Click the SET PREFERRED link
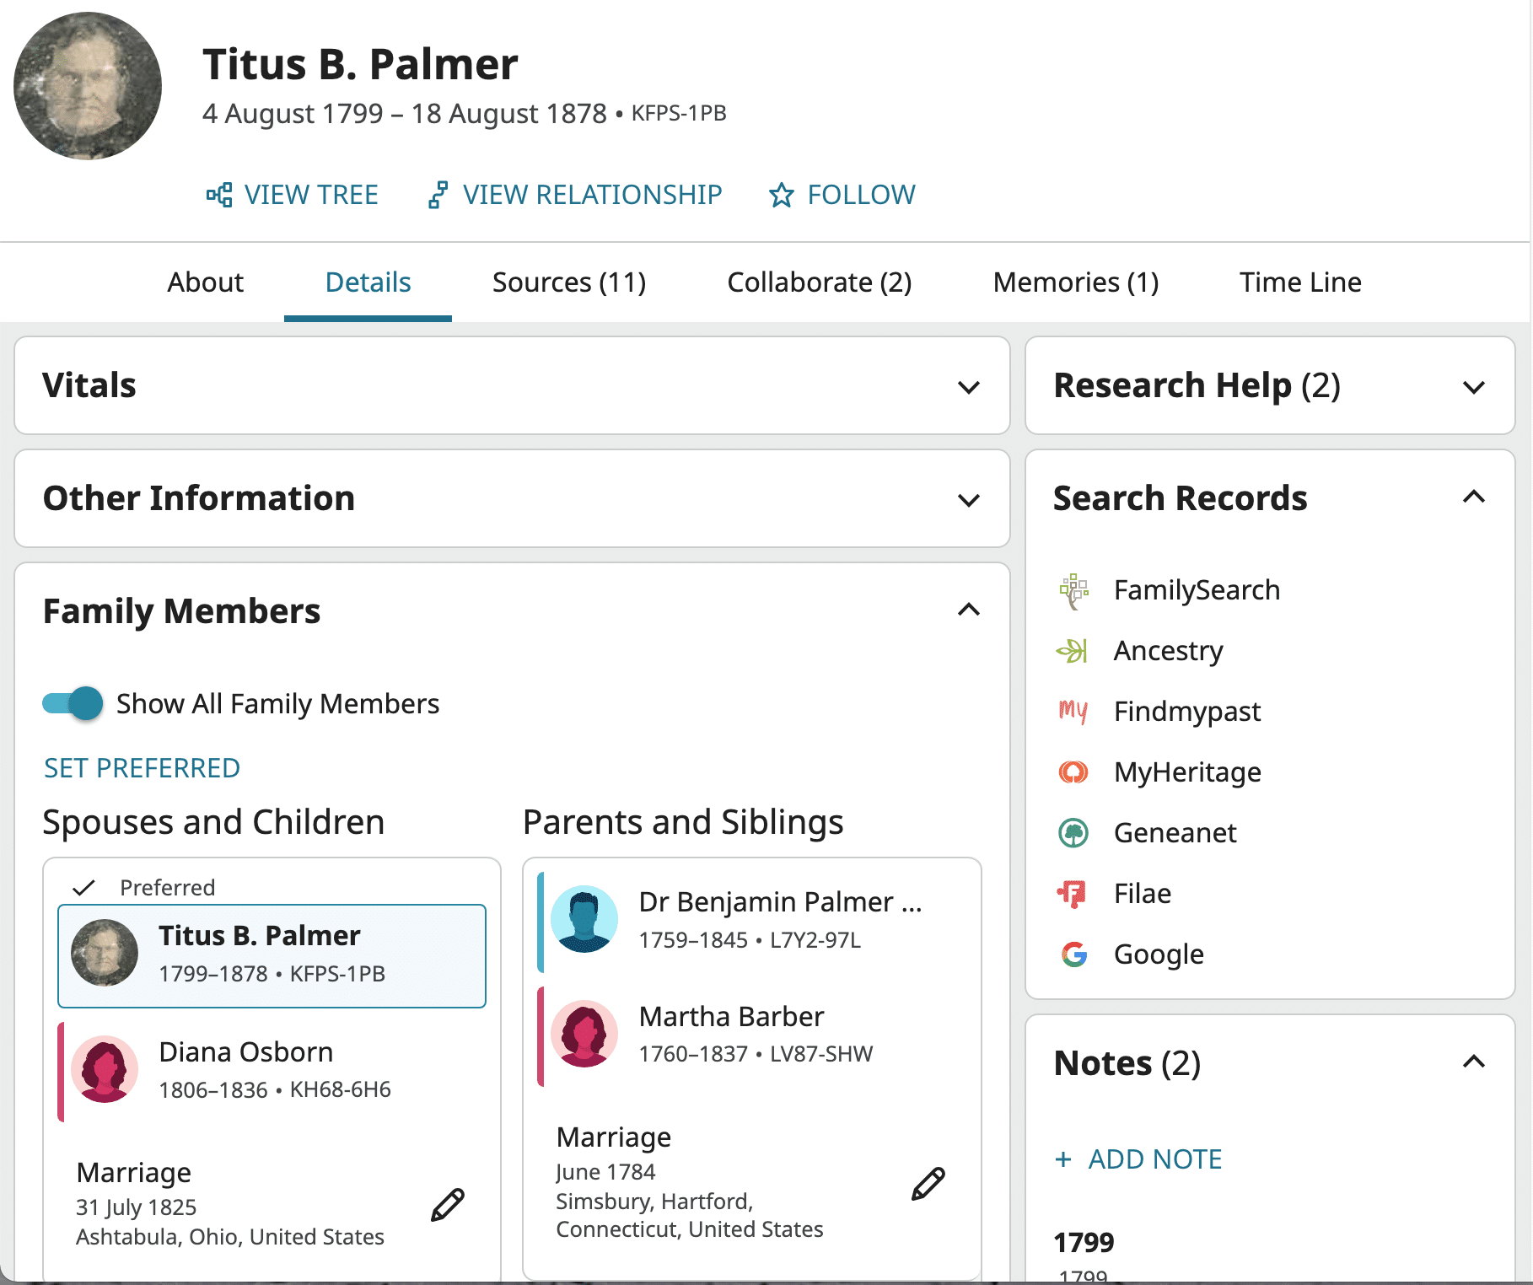The image size is (1533, 1285). pos(142,768)
